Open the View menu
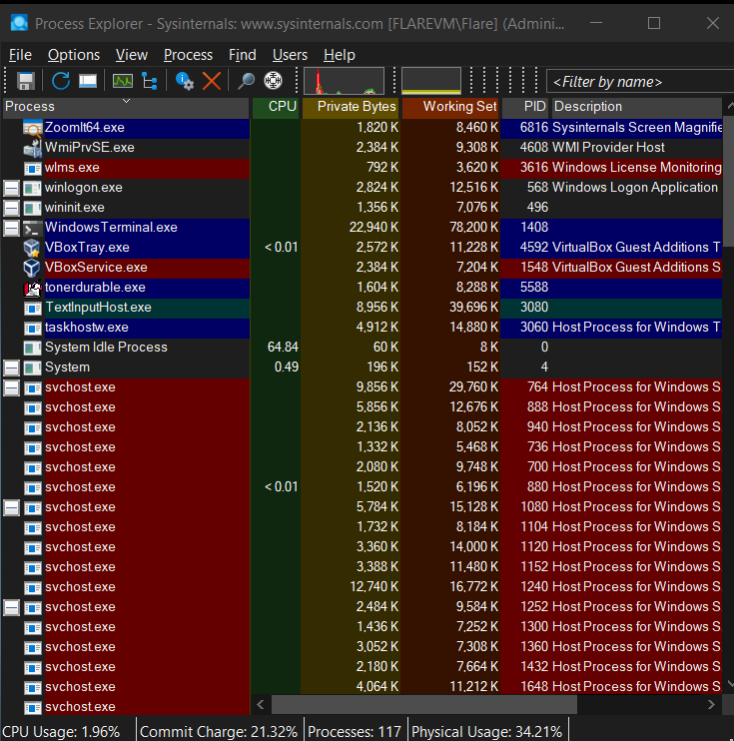Image resolution: width=734 pixels, height=741 pixels. pos(132,55)
